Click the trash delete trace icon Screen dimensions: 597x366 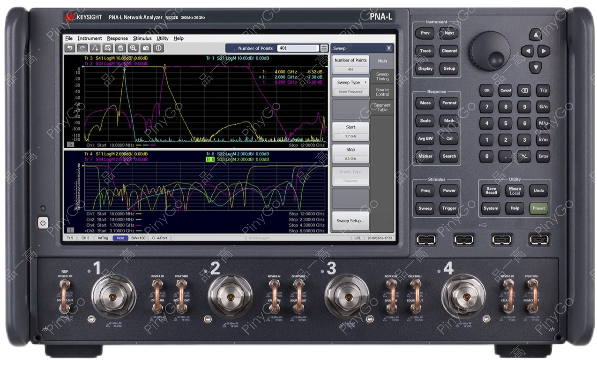tap(120, 48)
